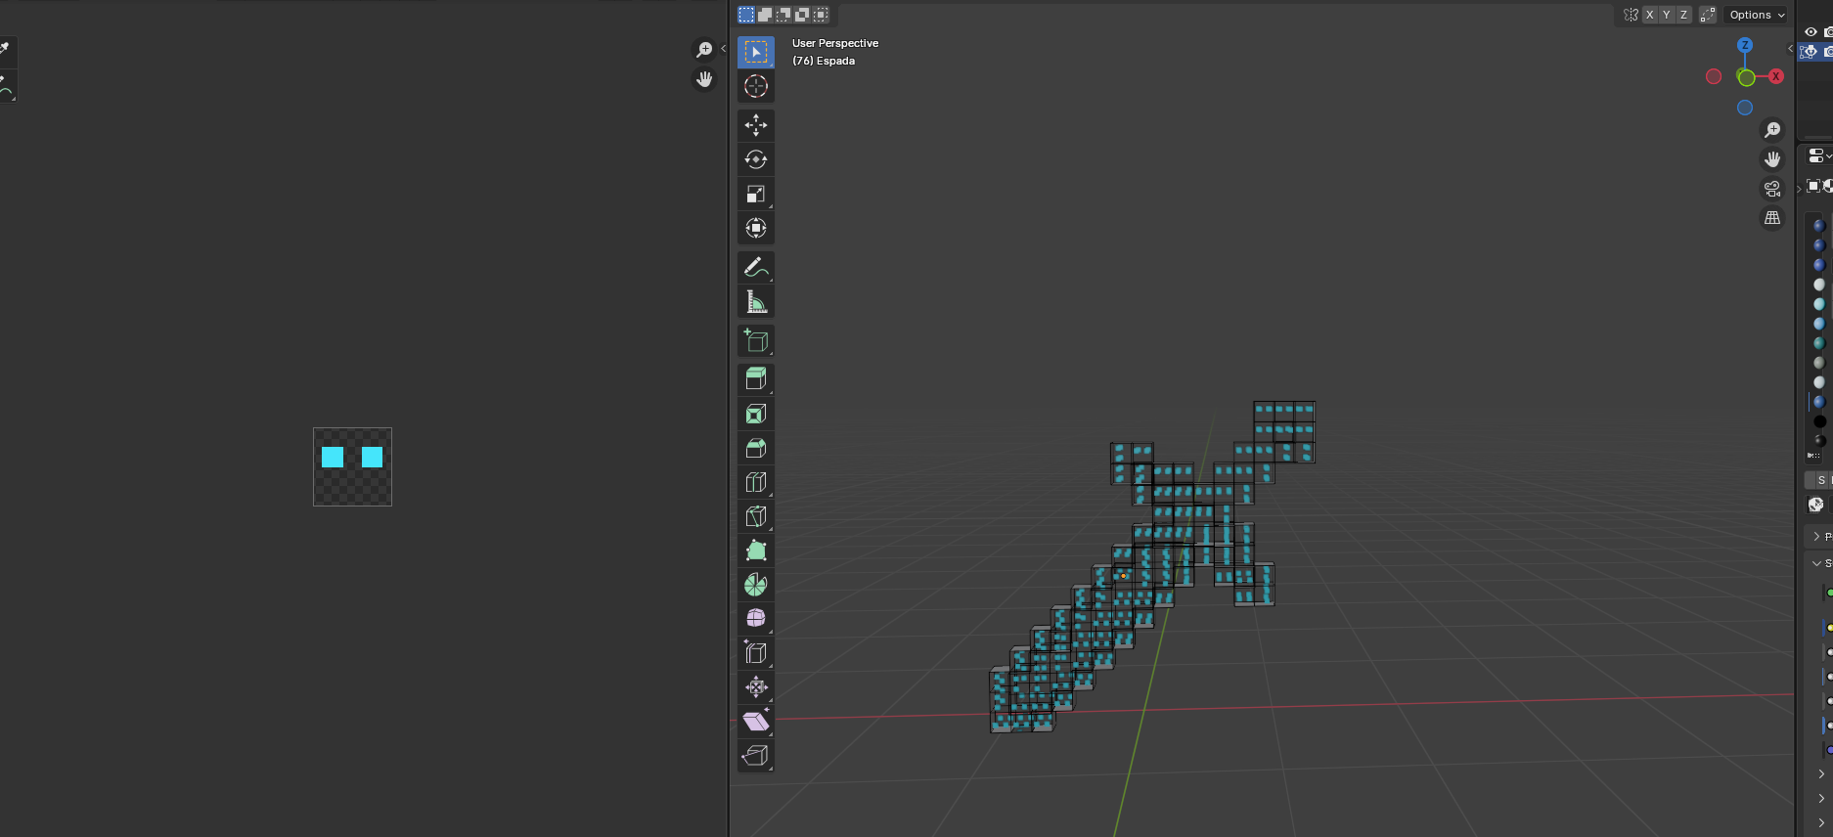The height and width of the screenshot is (837, 1833).
Task: Toggle Y axis mirror
Action: click(x=1666, y=15)
